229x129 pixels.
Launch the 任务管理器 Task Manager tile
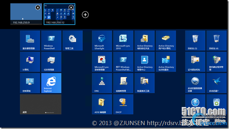[51, 62]
